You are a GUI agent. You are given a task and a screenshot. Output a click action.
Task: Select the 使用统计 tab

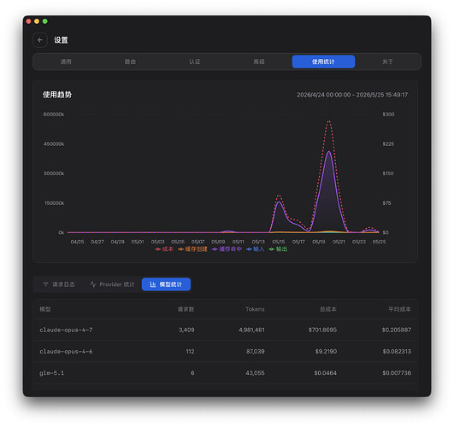pyautogui.click(x=323, y=61)
